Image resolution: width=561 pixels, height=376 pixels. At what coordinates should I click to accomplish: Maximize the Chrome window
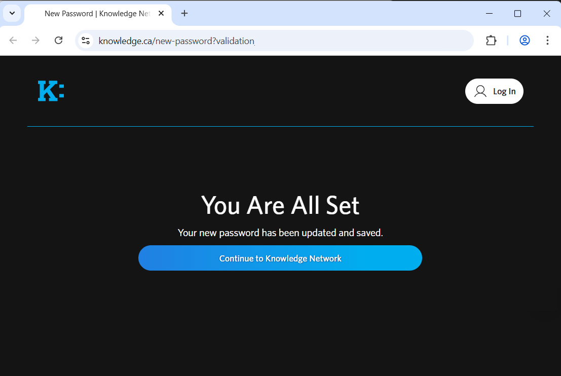(x=517, y=14)
